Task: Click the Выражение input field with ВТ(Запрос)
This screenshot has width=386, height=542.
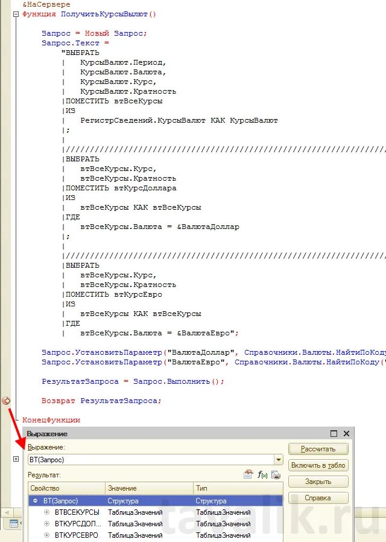Action: coord(151,460)
